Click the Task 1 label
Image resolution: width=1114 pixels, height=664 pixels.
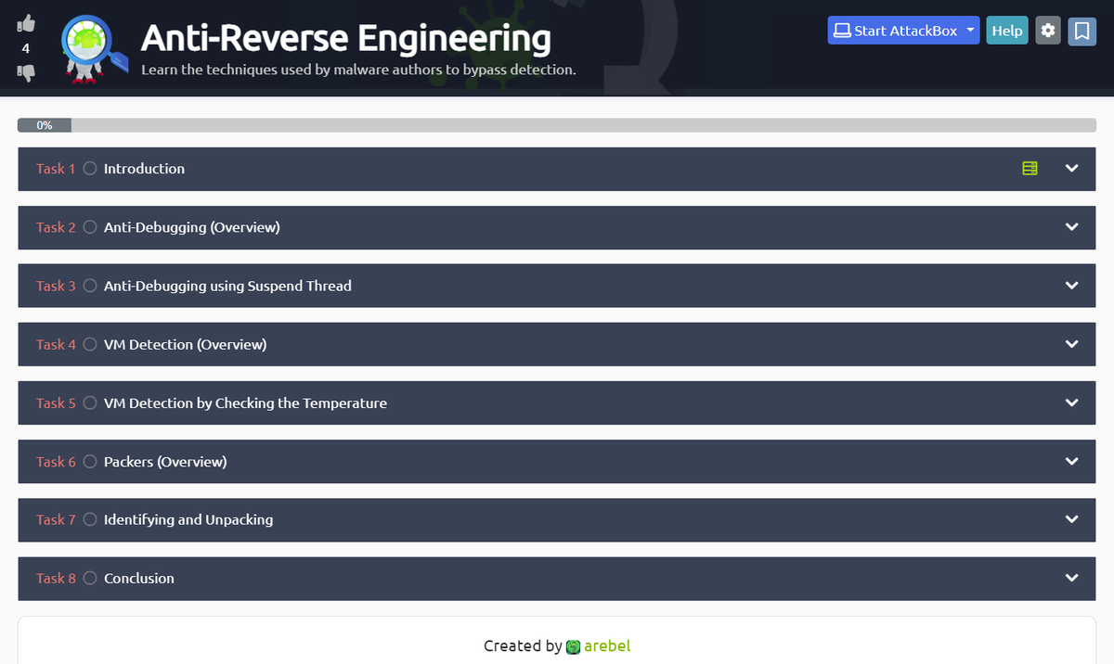[56, 169]
